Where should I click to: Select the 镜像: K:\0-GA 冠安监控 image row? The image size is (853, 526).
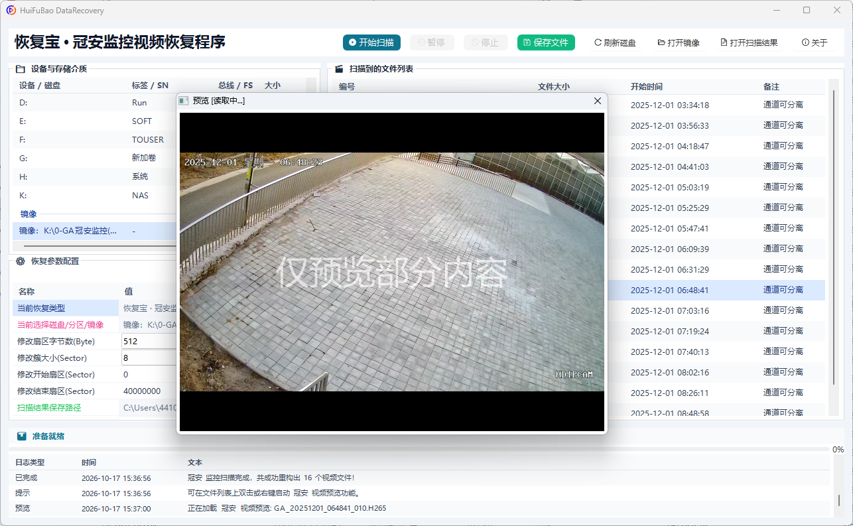[95, 231]
